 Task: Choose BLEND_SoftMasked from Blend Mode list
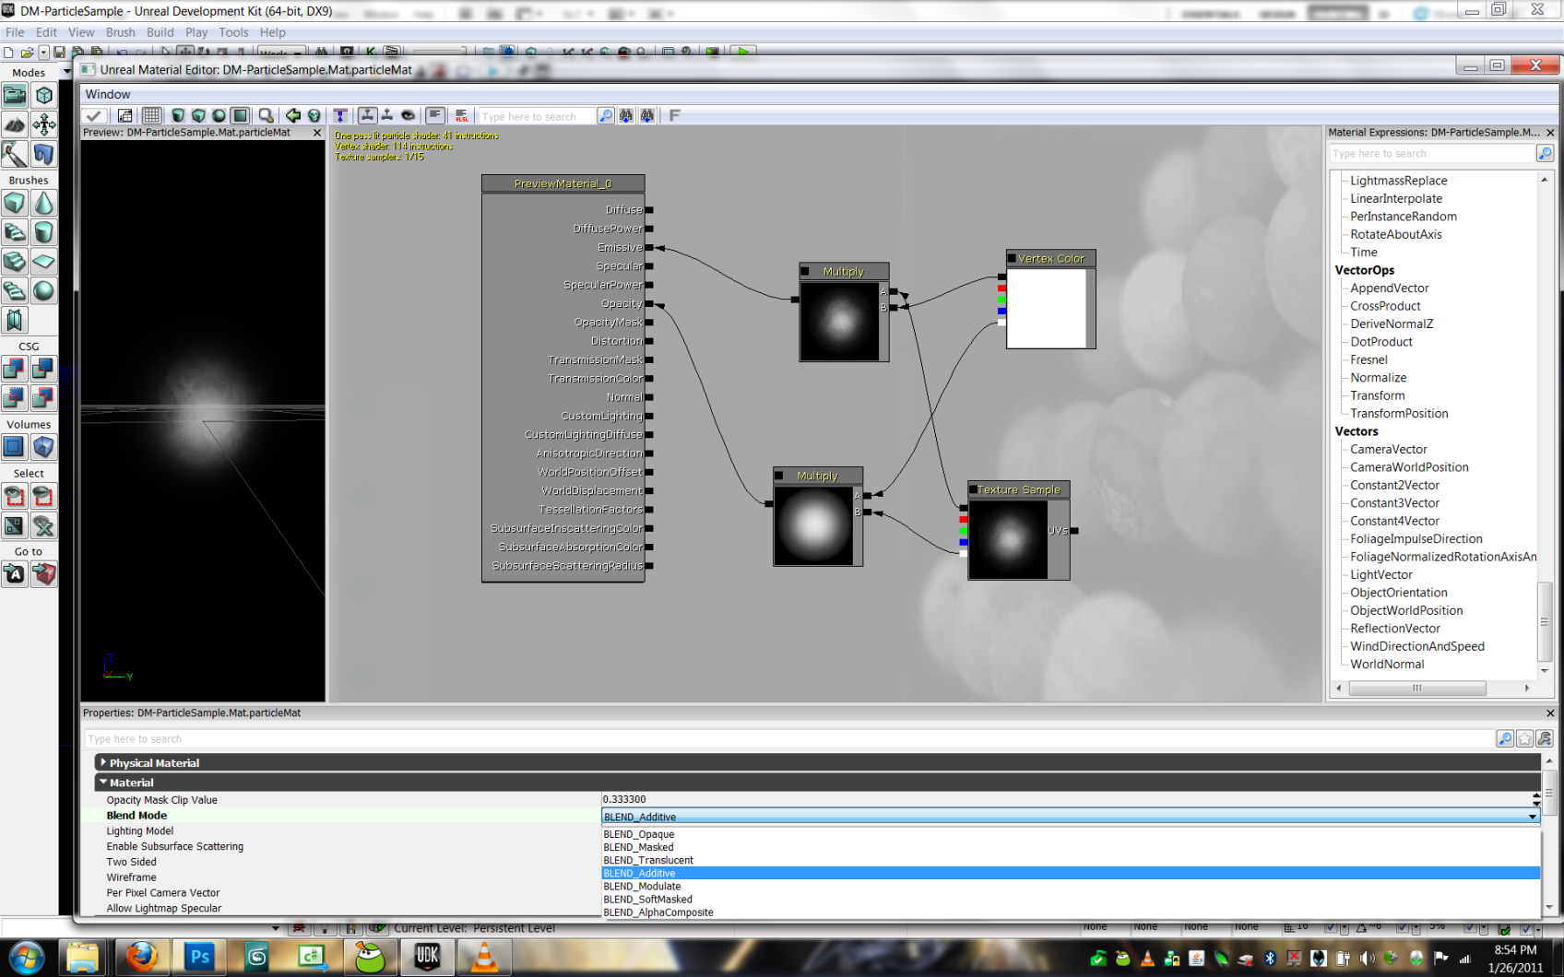[1071, 899]
